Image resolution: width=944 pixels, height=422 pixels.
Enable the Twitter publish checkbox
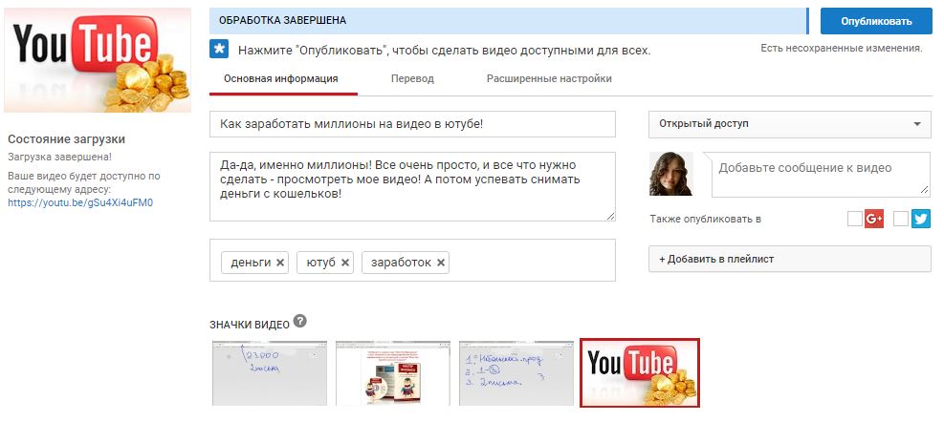(x=901, y=219)
